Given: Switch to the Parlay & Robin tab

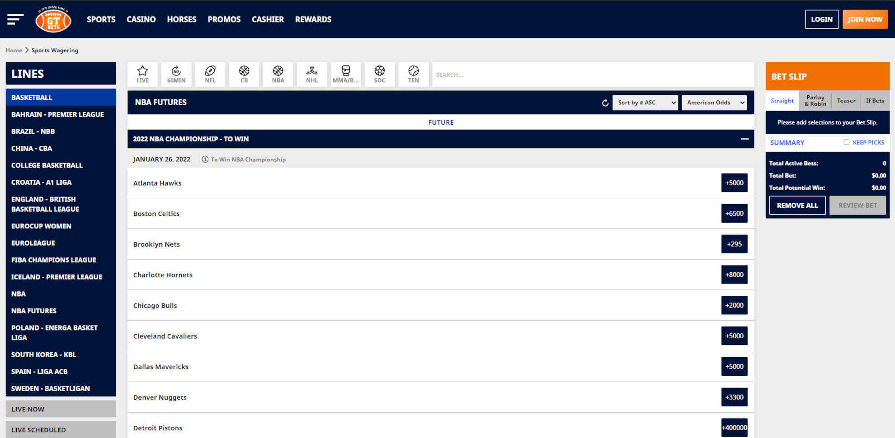Looking at the screenshot, I should 815,101.
